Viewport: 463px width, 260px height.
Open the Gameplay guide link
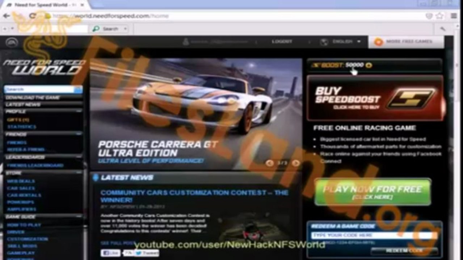21,253
